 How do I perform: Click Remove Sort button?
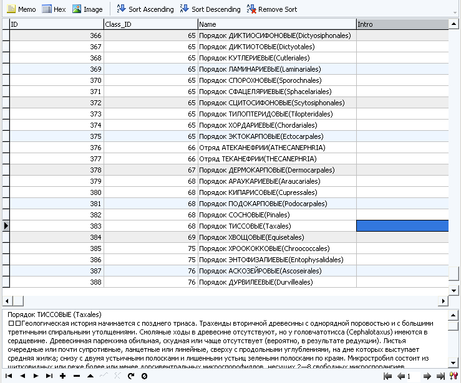point(272,9)
